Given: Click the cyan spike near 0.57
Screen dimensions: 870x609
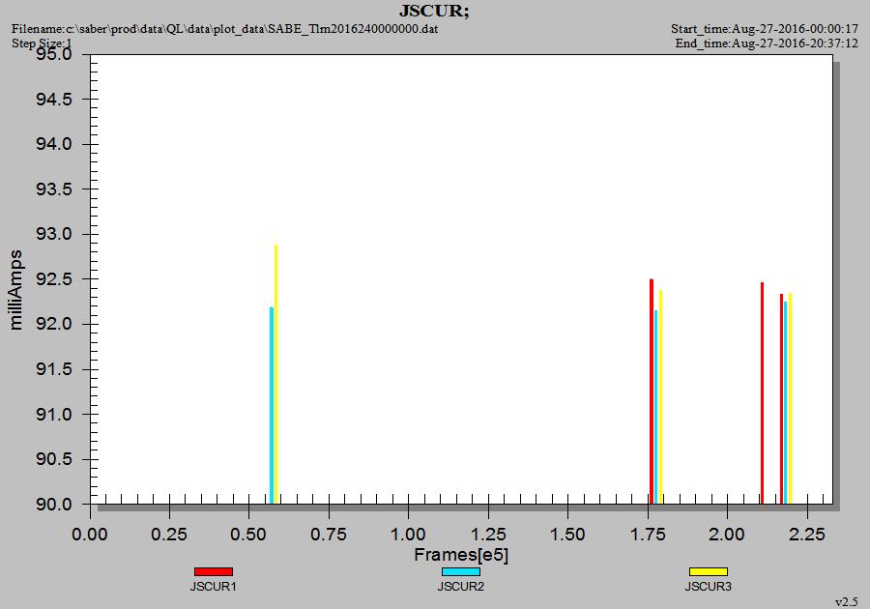Looking at the screenshot, I should coord(272,405).
